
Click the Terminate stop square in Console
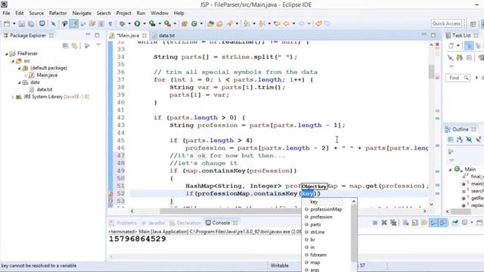[x=375, y=223]
